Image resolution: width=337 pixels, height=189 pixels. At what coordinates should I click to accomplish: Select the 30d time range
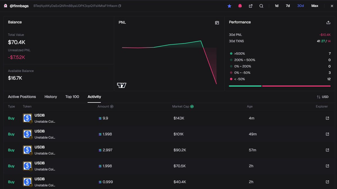coord(300,6)
